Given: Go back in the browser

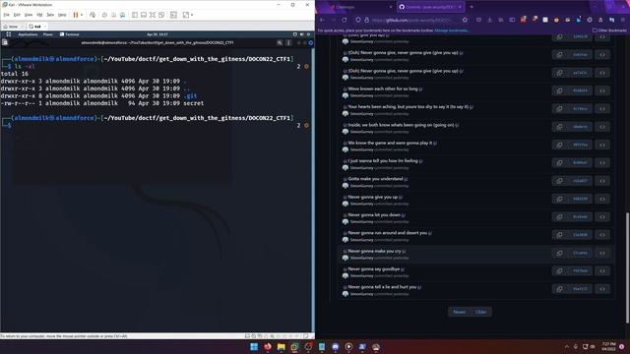Looking at the screenshot, I should (x=322, y=20).
